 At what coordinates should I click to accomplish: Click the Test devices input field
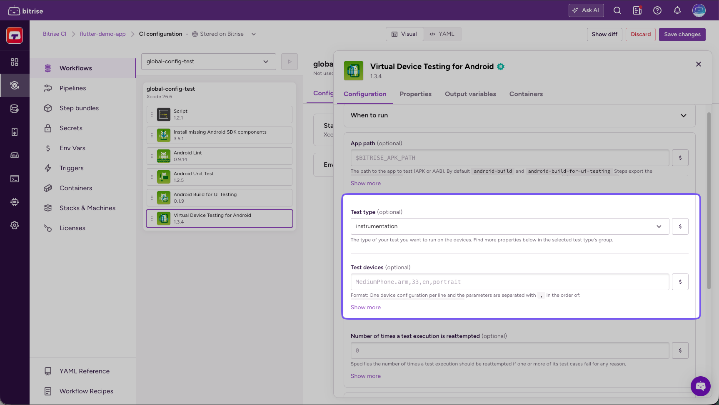510,282
